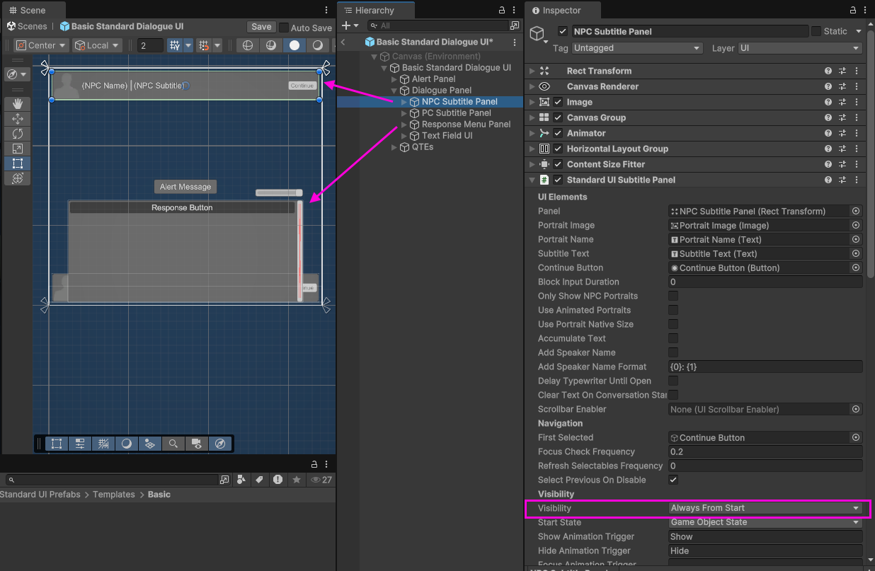Click the magnifier icon in Scene overlay bar
This screenshot has height=571, width=875.
pos(173,444)
